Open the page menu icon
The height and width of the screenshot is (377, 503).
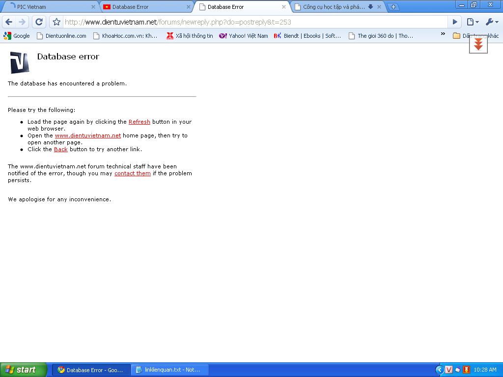(x=473, y=22)
